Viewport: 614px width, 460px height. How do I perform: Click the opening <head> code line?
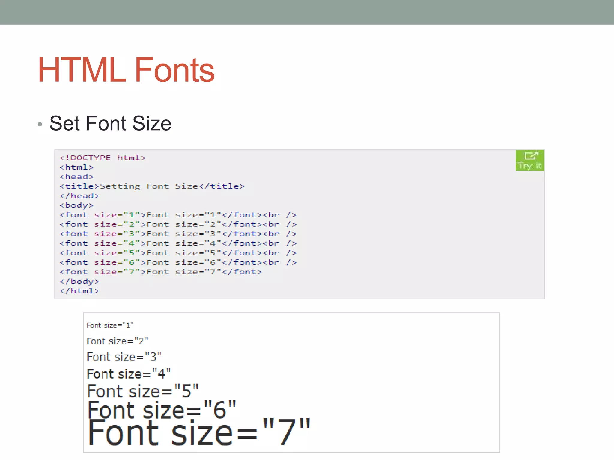tap(76, 177)
